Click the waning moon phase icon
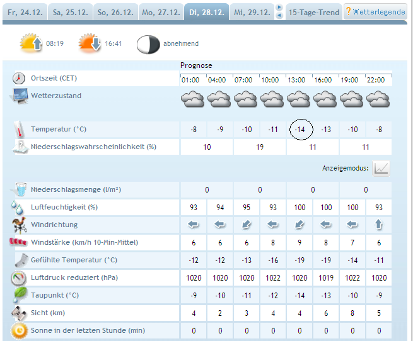The image size is (413, 341). 148,45
